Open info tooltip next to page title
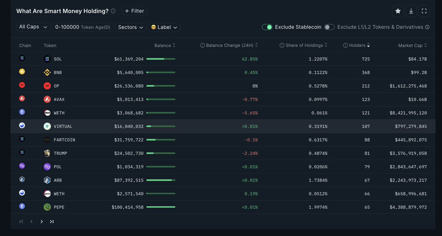The height and width of the screenshot is (236, 442). [113, 11]
